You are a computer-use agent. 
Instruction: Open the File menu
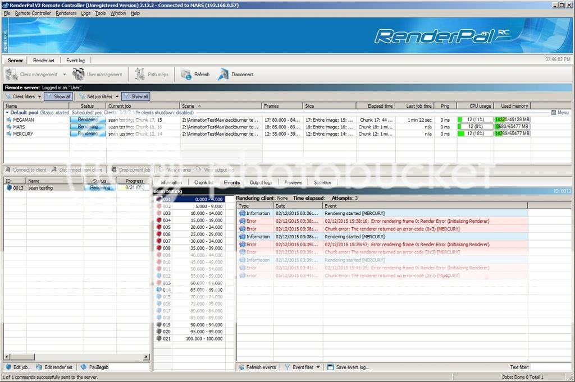tap(7, 13)
